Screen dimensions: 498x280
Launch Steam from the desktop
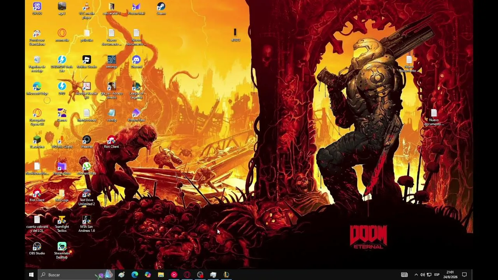161,9
